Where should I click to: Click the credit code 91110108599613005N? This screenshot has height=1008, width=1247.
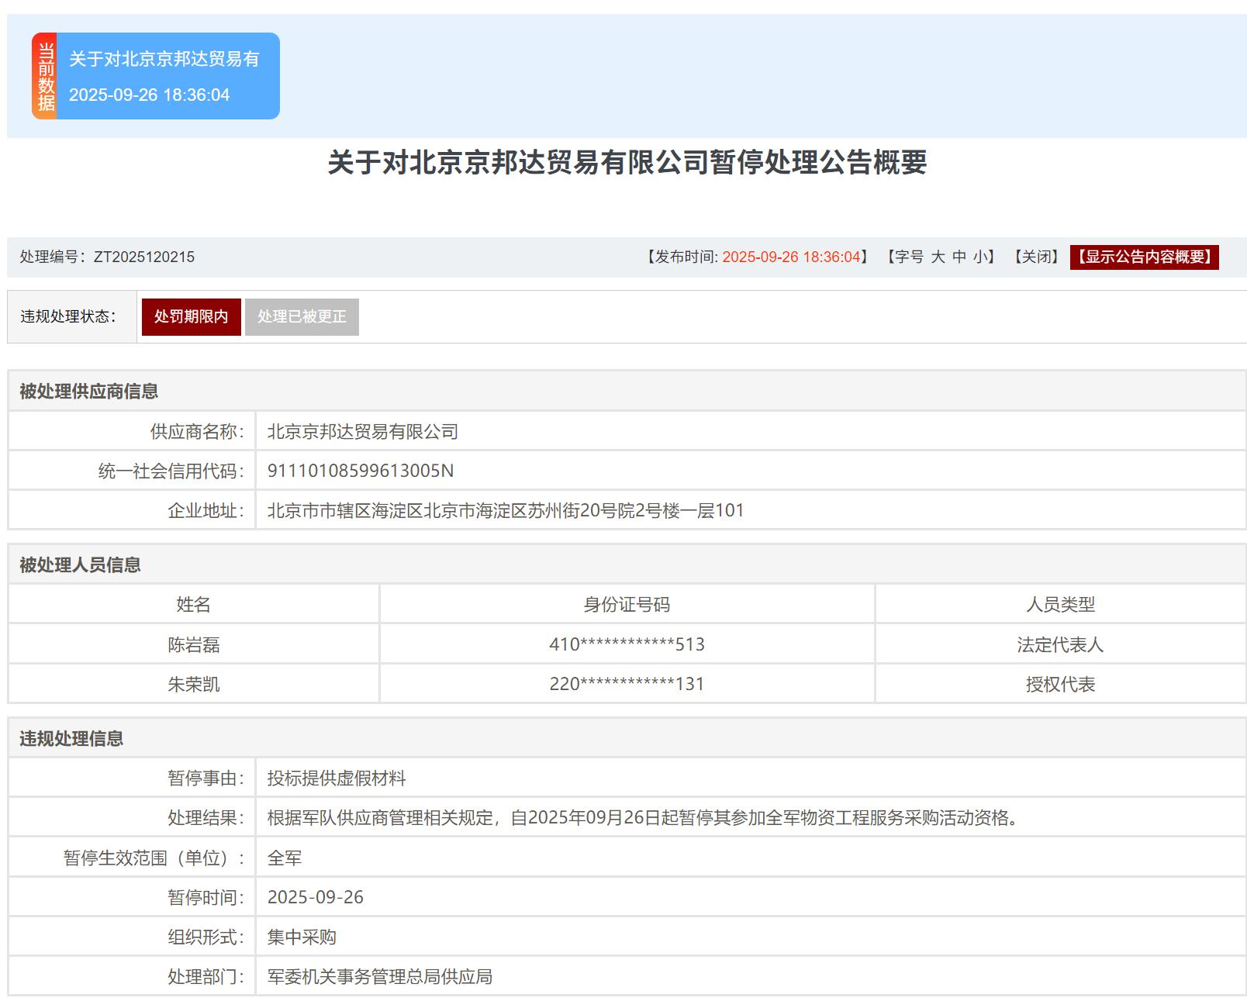click(x=361, y=471)
